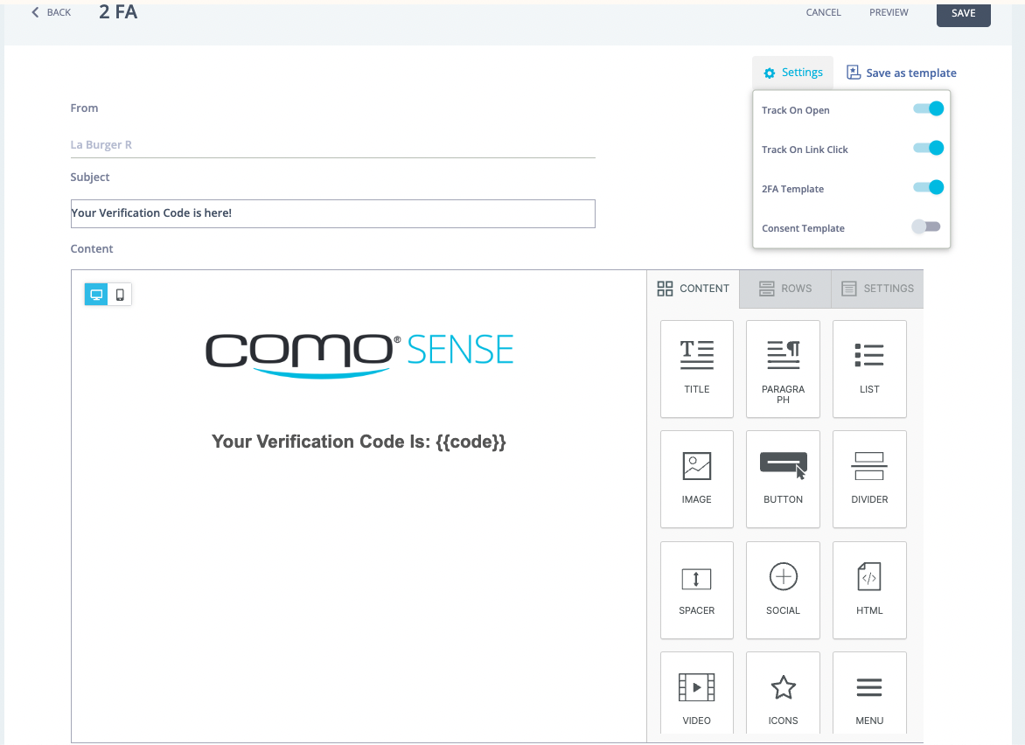Click Preview in the top bar
Image resolution: width=1025 pixels, height=745 pixels.
[x=889, y=12]
